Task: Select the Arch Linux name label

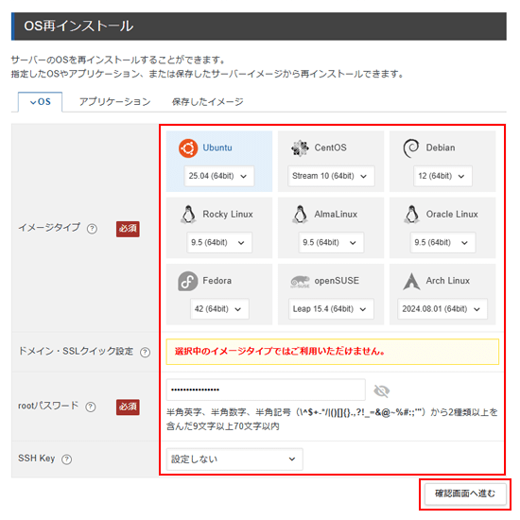Action: click(448, 281)
